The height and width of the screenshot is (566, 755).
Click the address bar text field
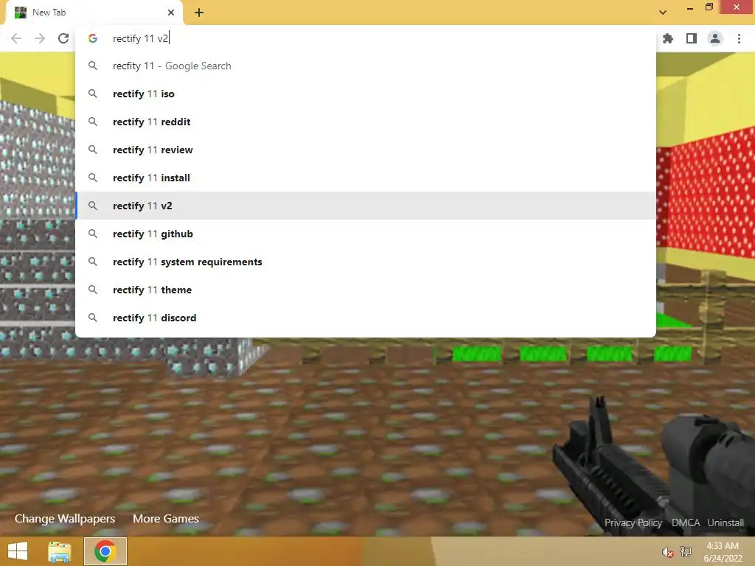pyautogui.click(x=366, y=38)
